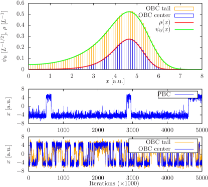
Task: Click the 'ρ(x)' legend label
Action: point(164,22)
